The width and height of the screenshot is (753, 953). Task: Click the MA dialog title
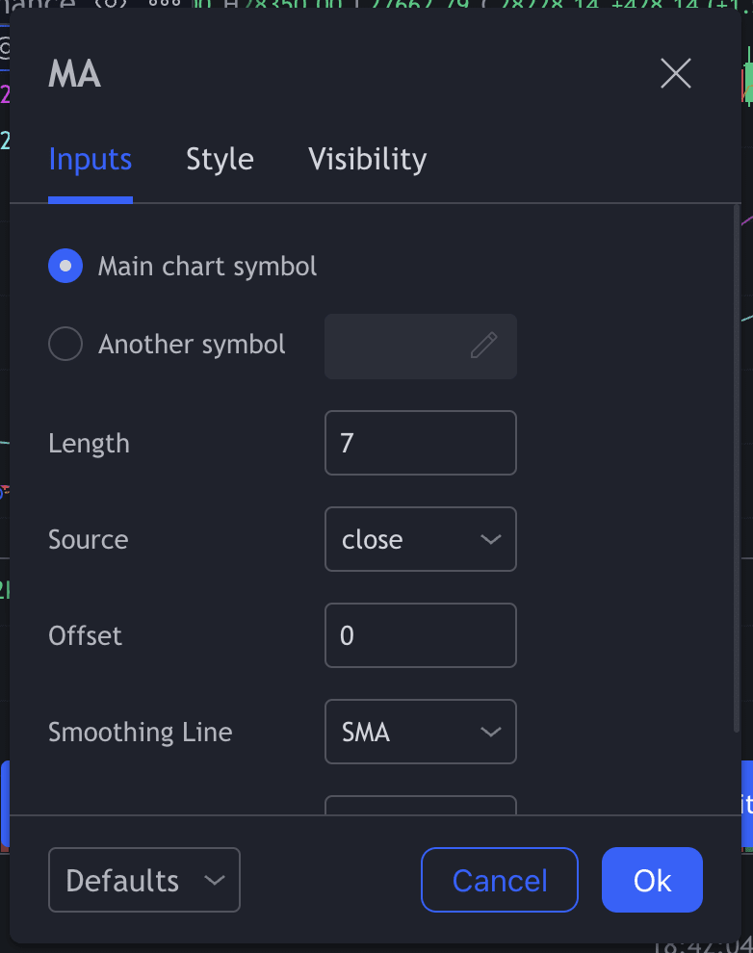click(74, 75)
